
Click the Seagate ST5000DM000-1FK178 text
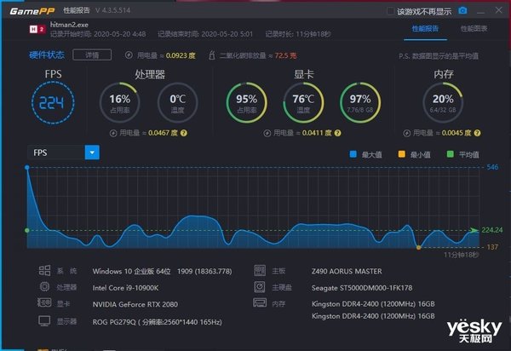point(362,288)
